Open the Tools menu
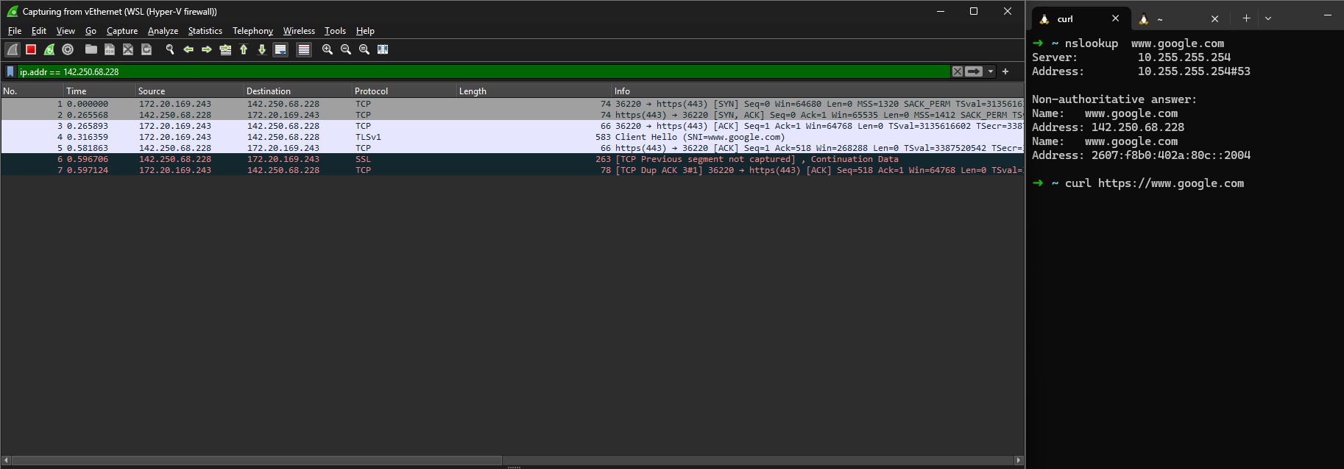 pos(335,31)
